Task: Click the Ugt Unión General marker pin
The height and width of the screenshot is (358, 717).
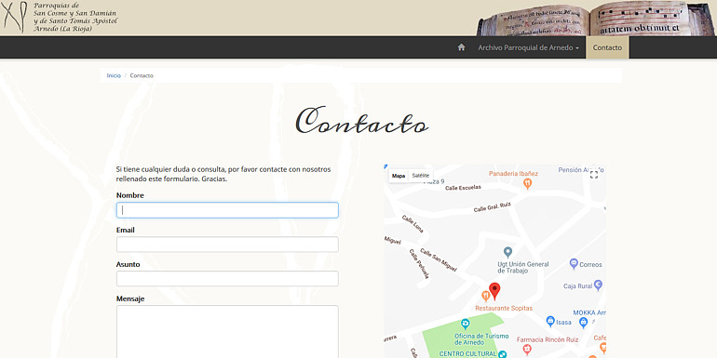Action: coord(507,252)
